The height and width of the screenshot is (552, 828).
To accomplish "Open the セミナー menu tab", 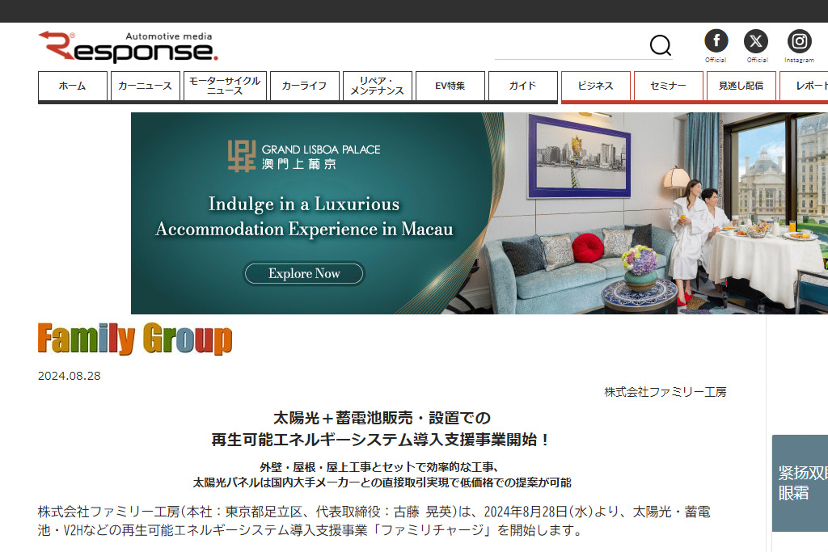I will tap(669, 86).
